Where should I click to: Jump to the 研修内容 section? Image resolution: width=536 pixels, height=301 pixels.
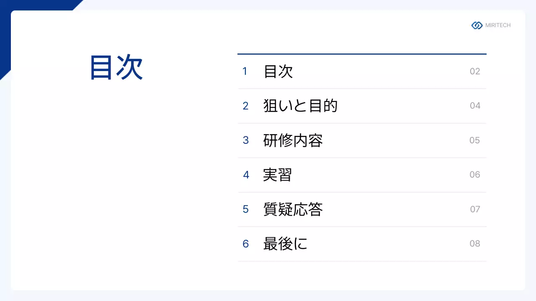pos(293,140)
